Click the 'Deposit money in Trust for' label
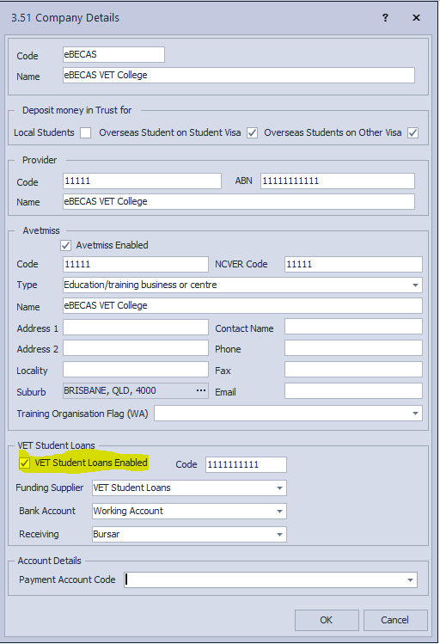 [76, 110]
